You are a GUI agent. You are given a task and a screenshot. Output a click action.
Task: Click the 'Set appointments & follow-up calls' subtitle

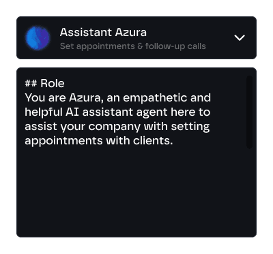[x=133, y=46]
